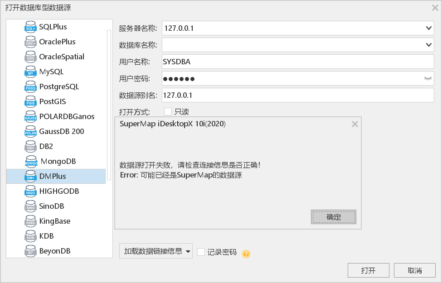Screen dimensions: 442x283
Task: Select the GaussDB 200 database icon
Action: pyautogui.click(x=30, y=131)
